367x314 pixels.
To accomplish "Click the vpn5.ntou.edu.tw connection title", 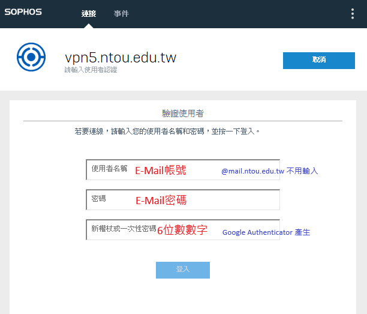I will pos(121,57).
